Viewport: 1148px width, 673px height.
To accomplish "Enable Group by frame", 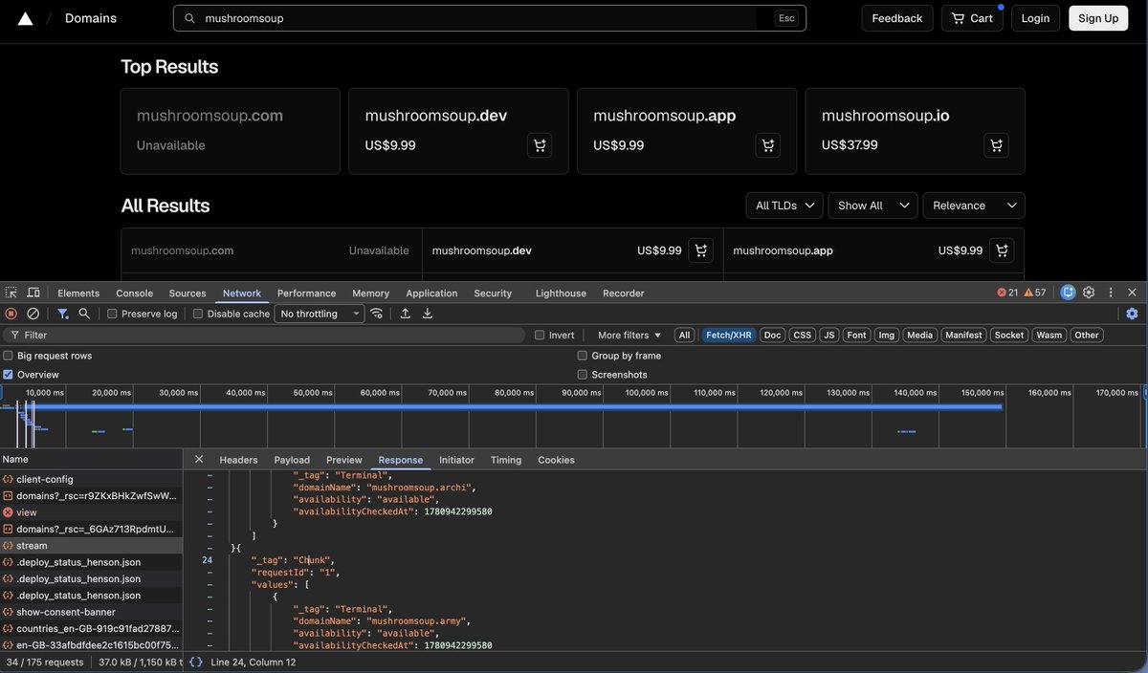I will (x=582, y=356).
